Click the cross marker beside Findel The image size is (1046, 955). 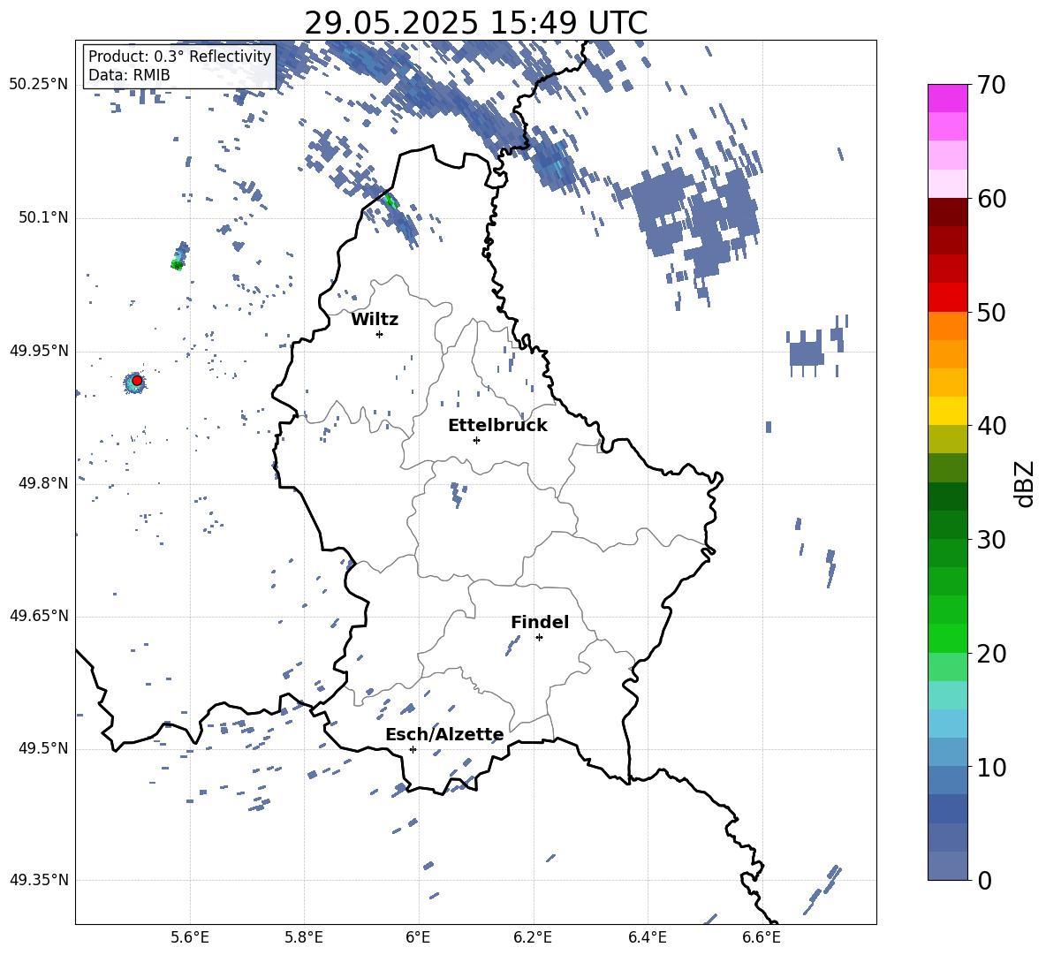[539, 638]
